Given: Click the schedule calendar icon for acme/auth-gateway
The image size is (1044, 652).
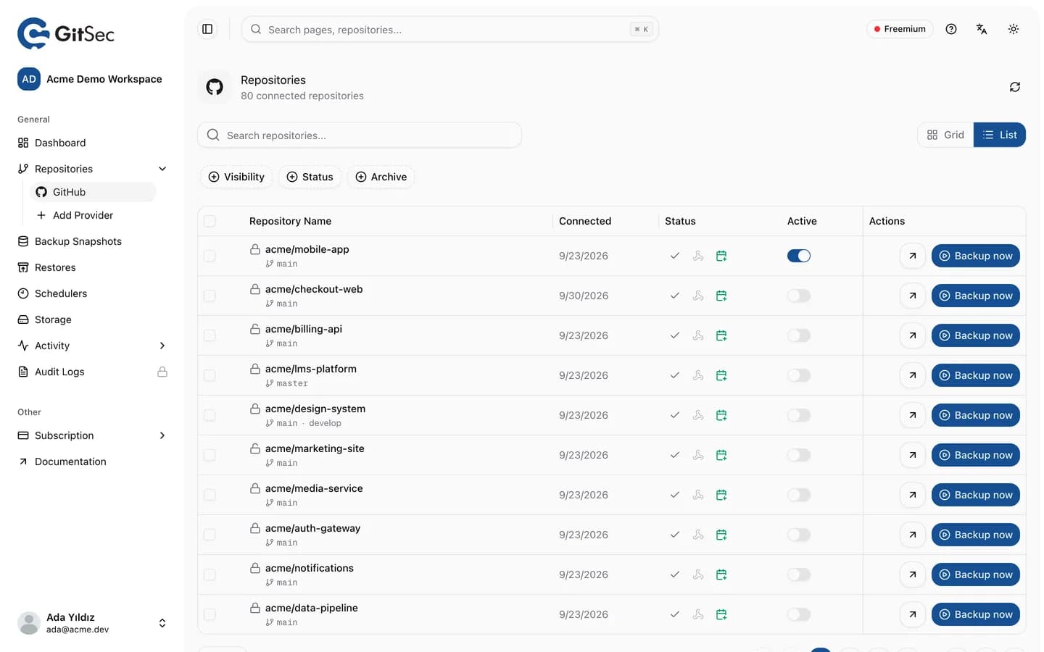Looking at the screenshot, I should pos(721,535).
